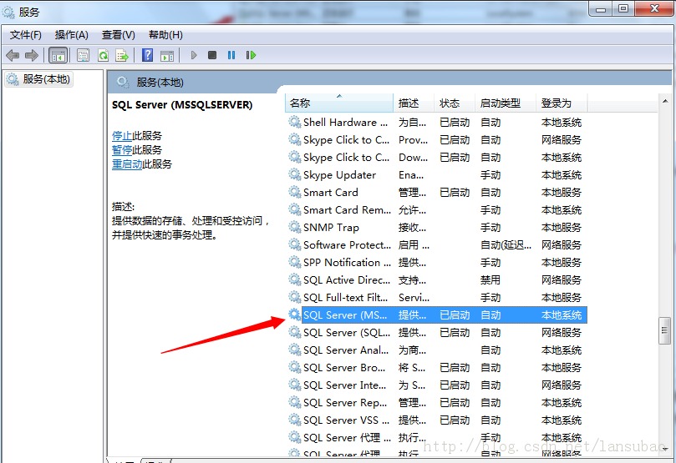The height and width of the screenshot is (463, 676).
Task: Click gear icon of Software Protect... row
Action: (x=295, y=244)
